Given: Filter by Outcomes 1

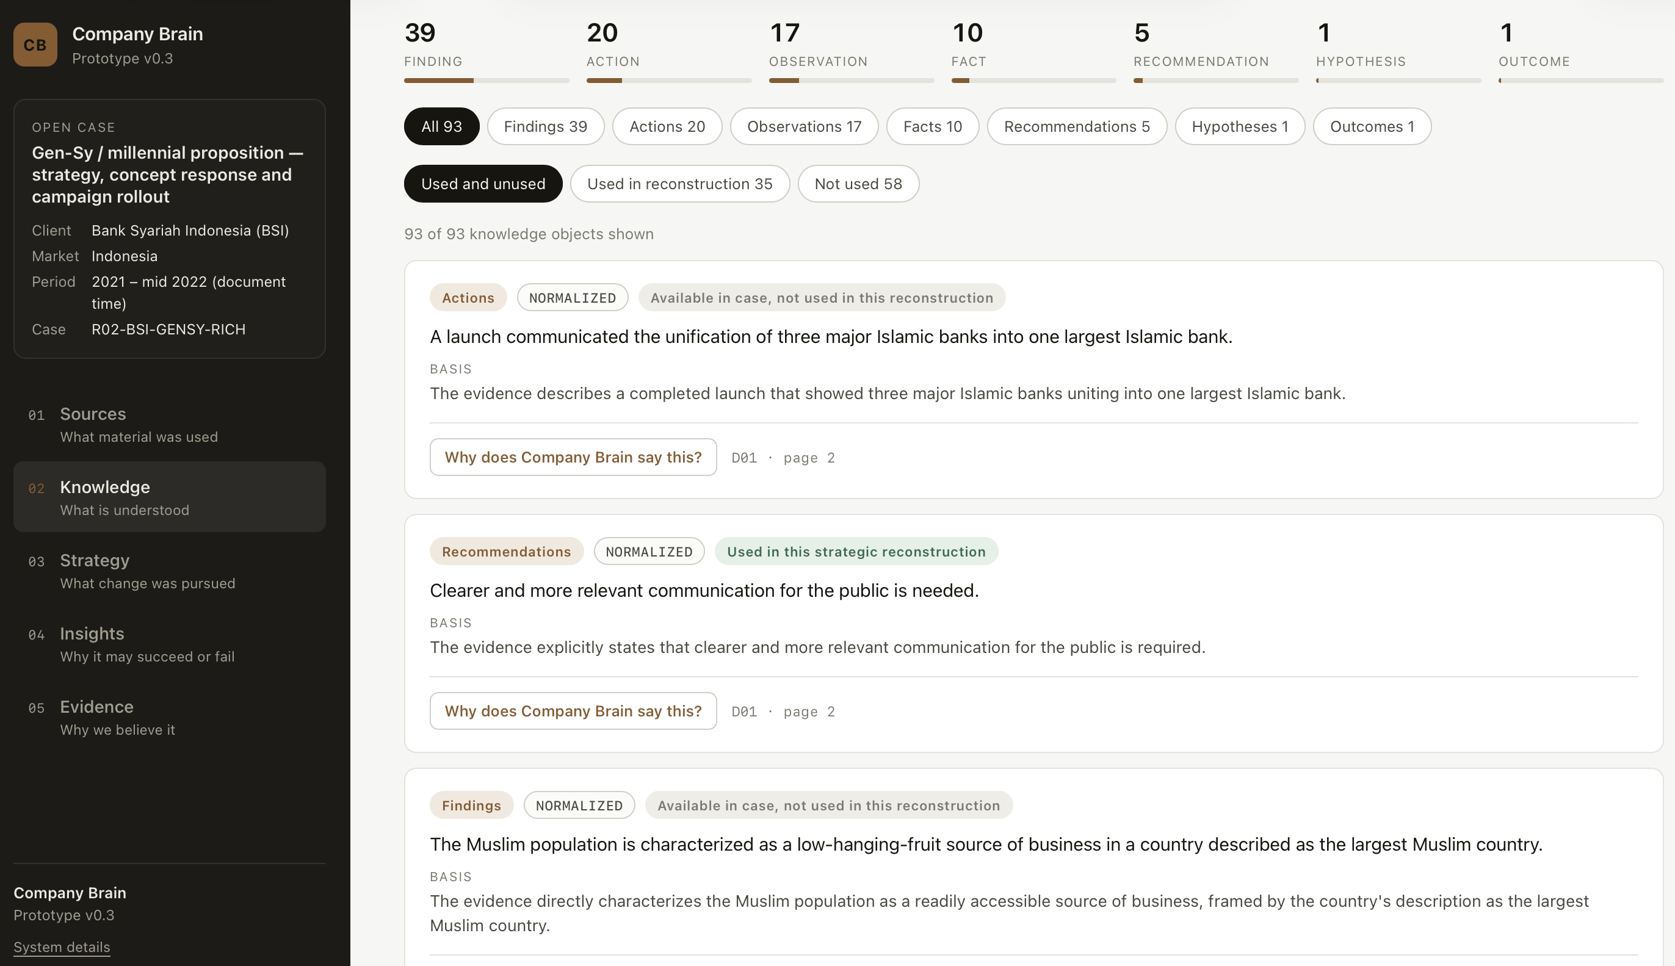Looking at the screenshot, I should coord(1372,126).
